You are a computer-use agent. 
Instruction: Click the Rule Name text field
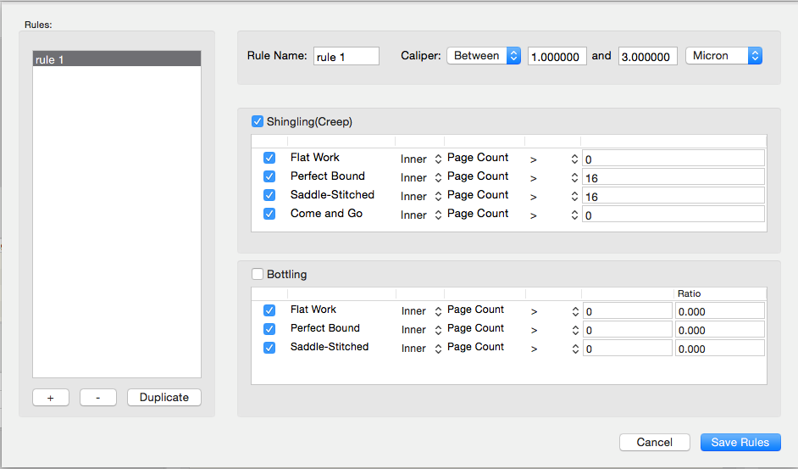346,56
